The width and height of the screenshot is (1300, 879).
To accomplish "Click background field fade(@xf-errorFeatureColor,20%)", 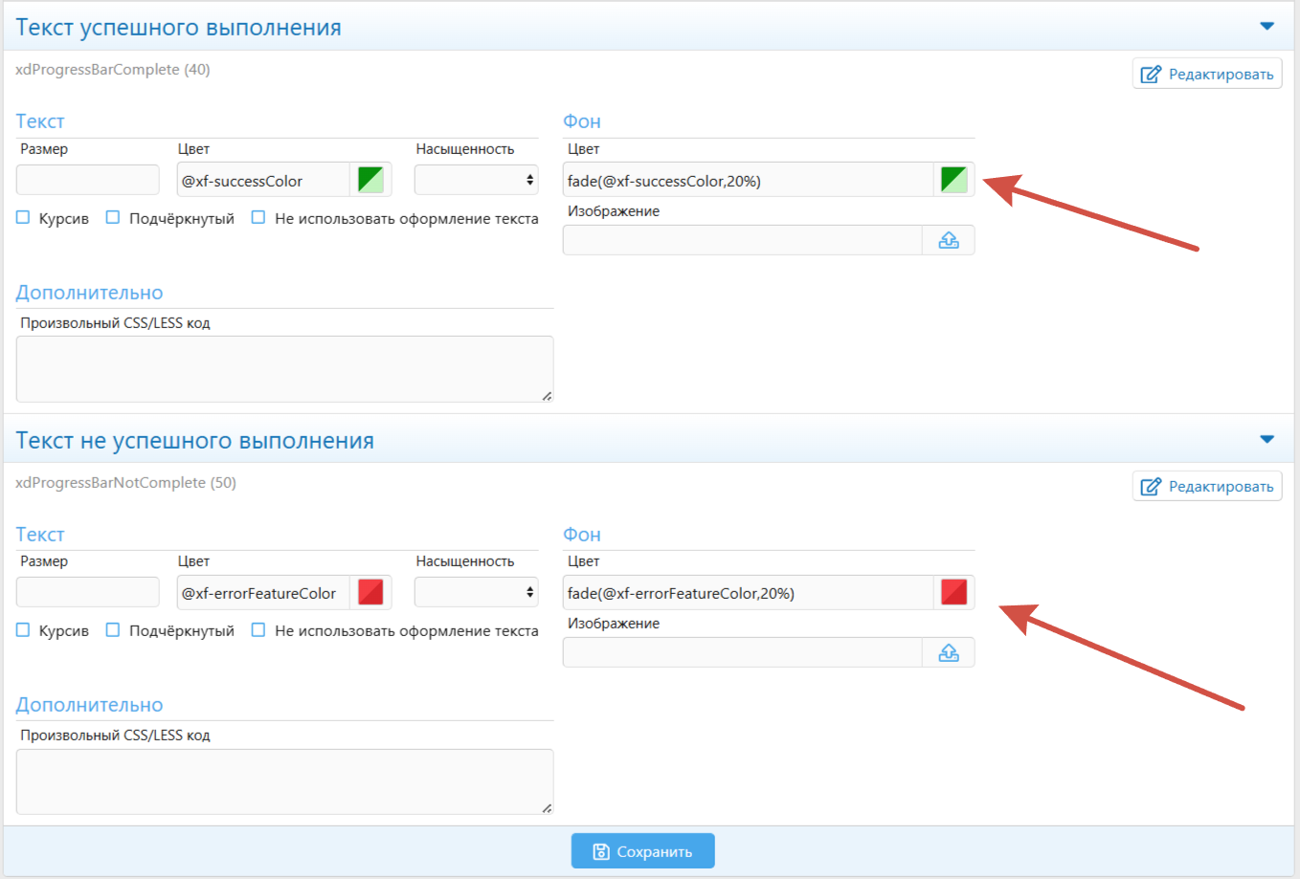I will coord(749,592).
